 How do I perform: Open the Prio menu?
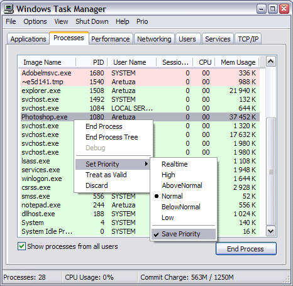point(142,21)
